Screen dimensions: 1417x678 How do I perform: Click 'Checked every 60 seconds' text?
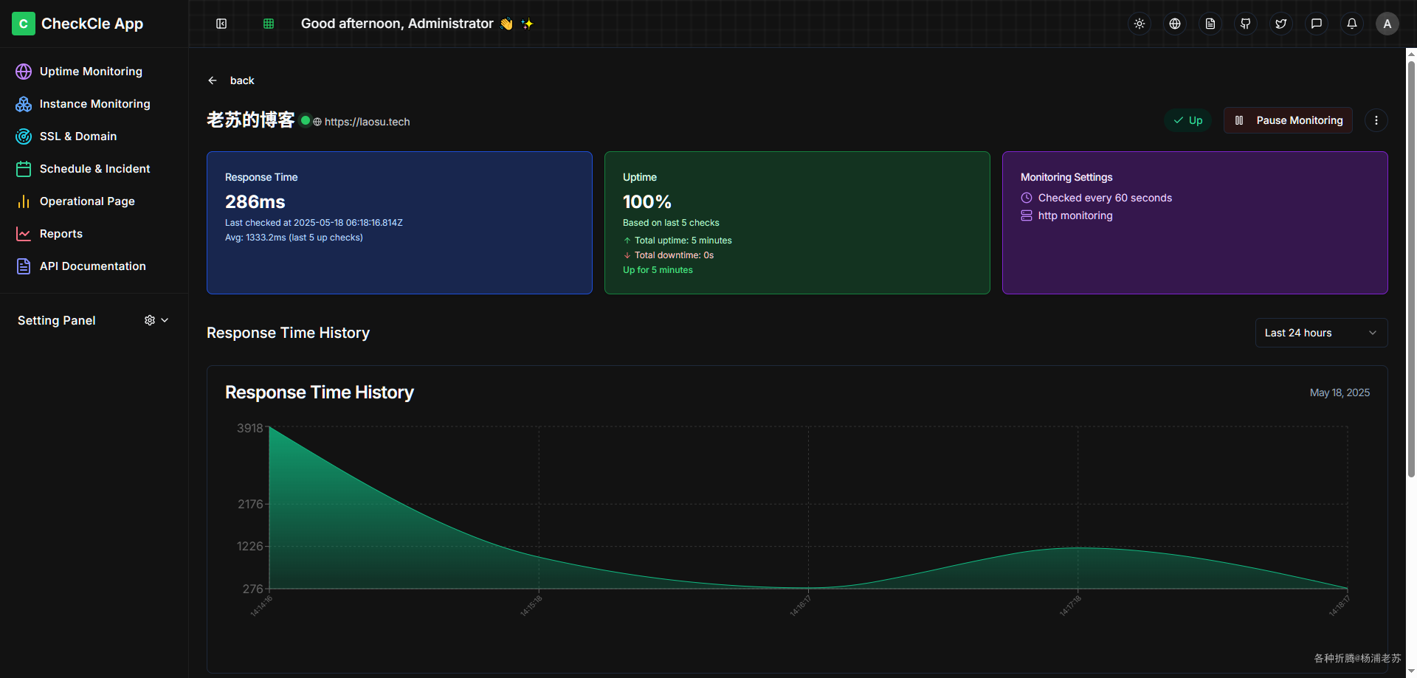[1105, 198]
